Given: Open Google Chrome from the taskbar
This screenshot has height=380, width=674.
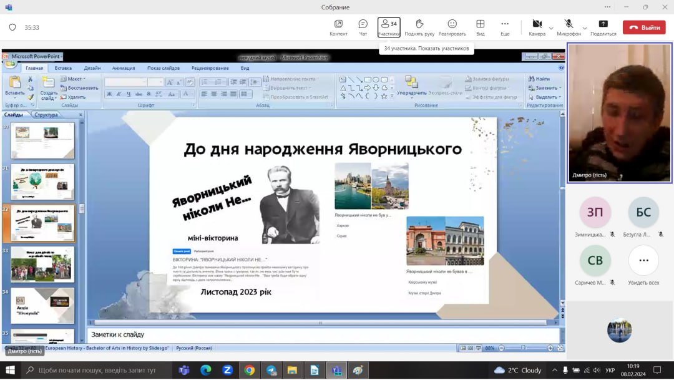Looking at the screenshot, I should (249, 370).
